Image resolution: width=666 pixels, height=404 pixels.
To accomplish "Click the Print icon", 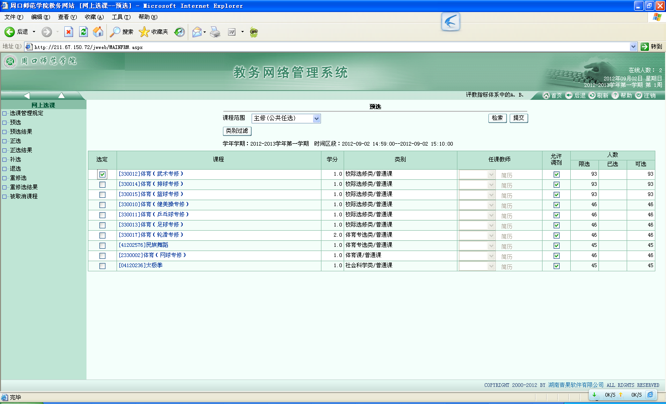I will [x=215, y=32].
